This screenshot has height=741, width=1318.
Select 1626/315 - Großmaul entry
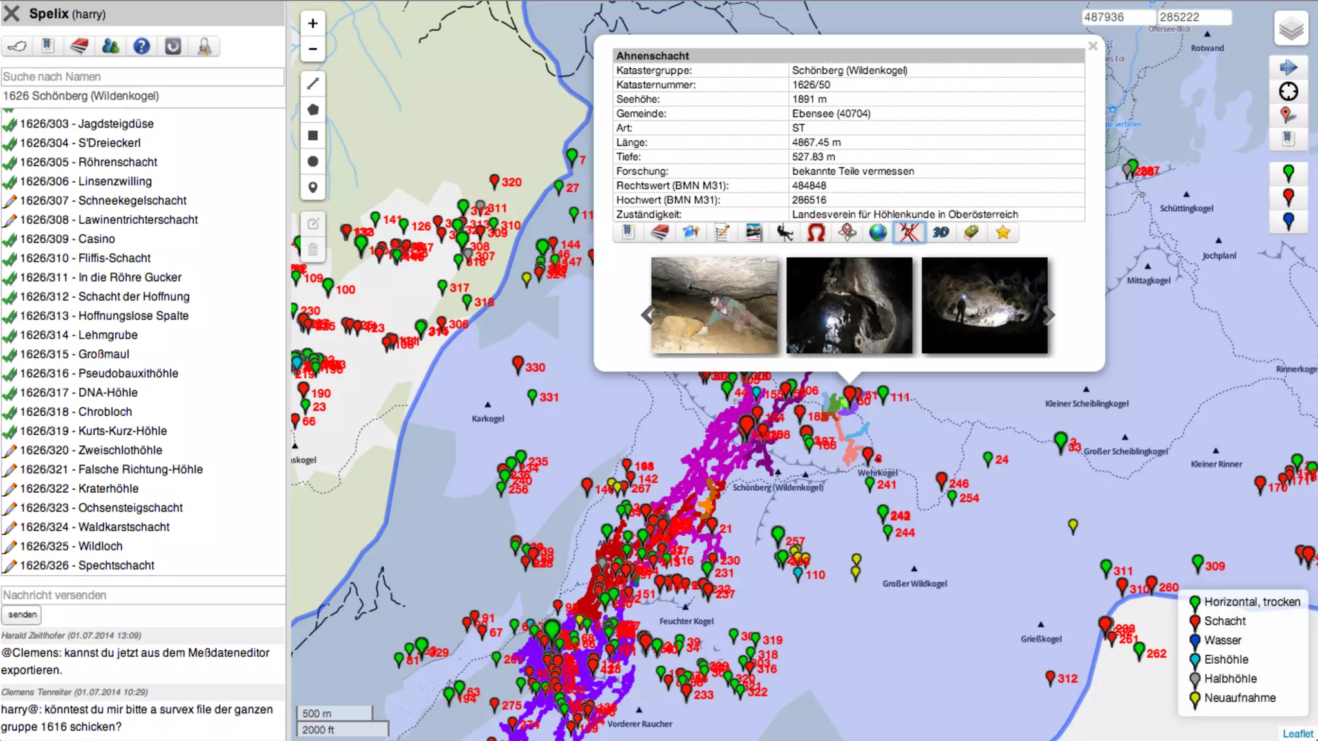pyautogui.click(x=74, y=354)
